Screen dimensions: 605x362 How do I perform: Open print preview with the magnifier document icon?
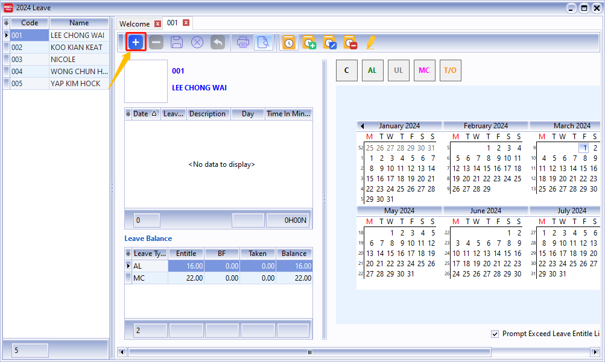point(264,42)
